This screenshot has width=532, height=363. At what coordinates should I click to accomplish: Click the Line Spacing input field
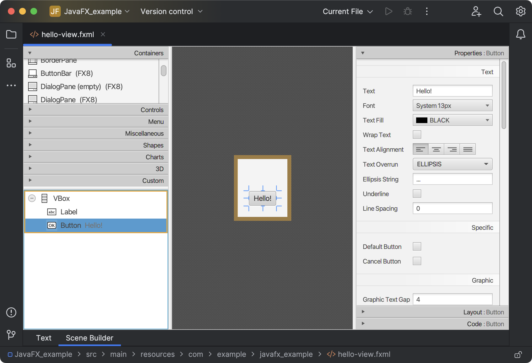point(452,208)
